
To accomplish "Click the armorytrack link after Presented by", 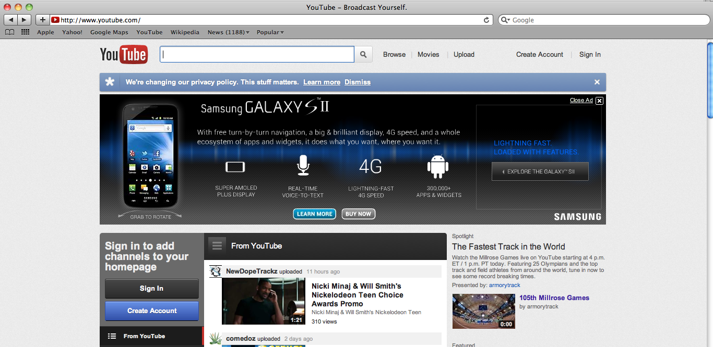I will 505,285.
